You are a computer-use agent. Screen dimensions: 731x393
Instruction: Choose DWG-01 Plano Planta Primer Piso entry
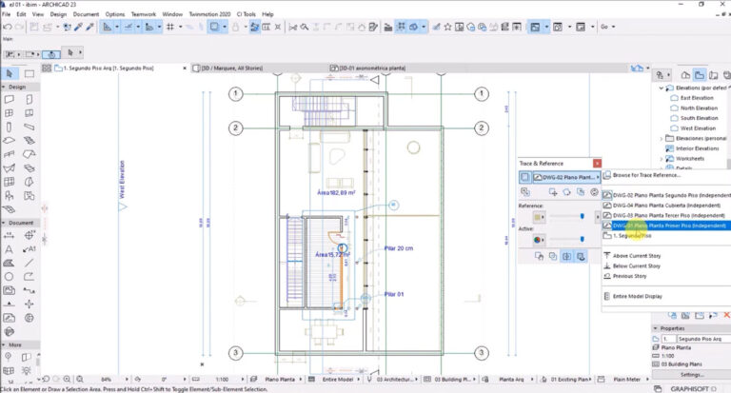[668, 226]
